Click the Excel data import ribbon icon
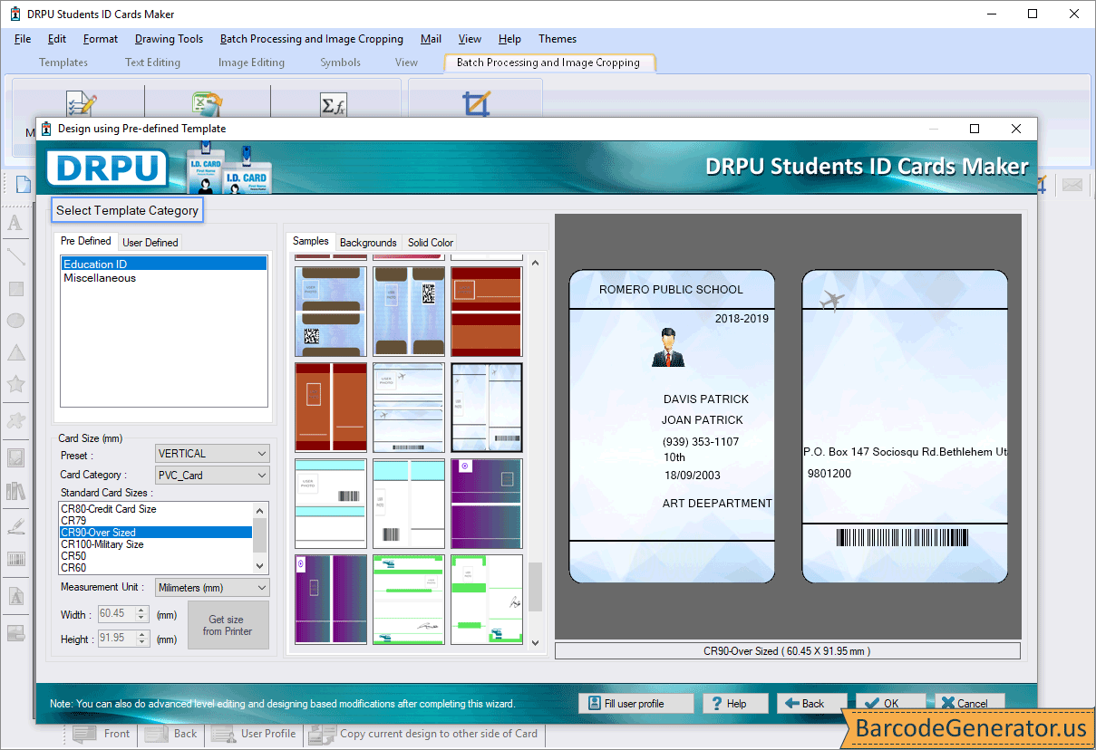 coord(207,103)
